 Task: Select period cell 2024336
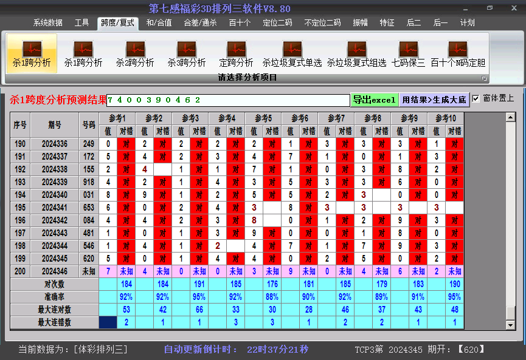pos(55,144)
